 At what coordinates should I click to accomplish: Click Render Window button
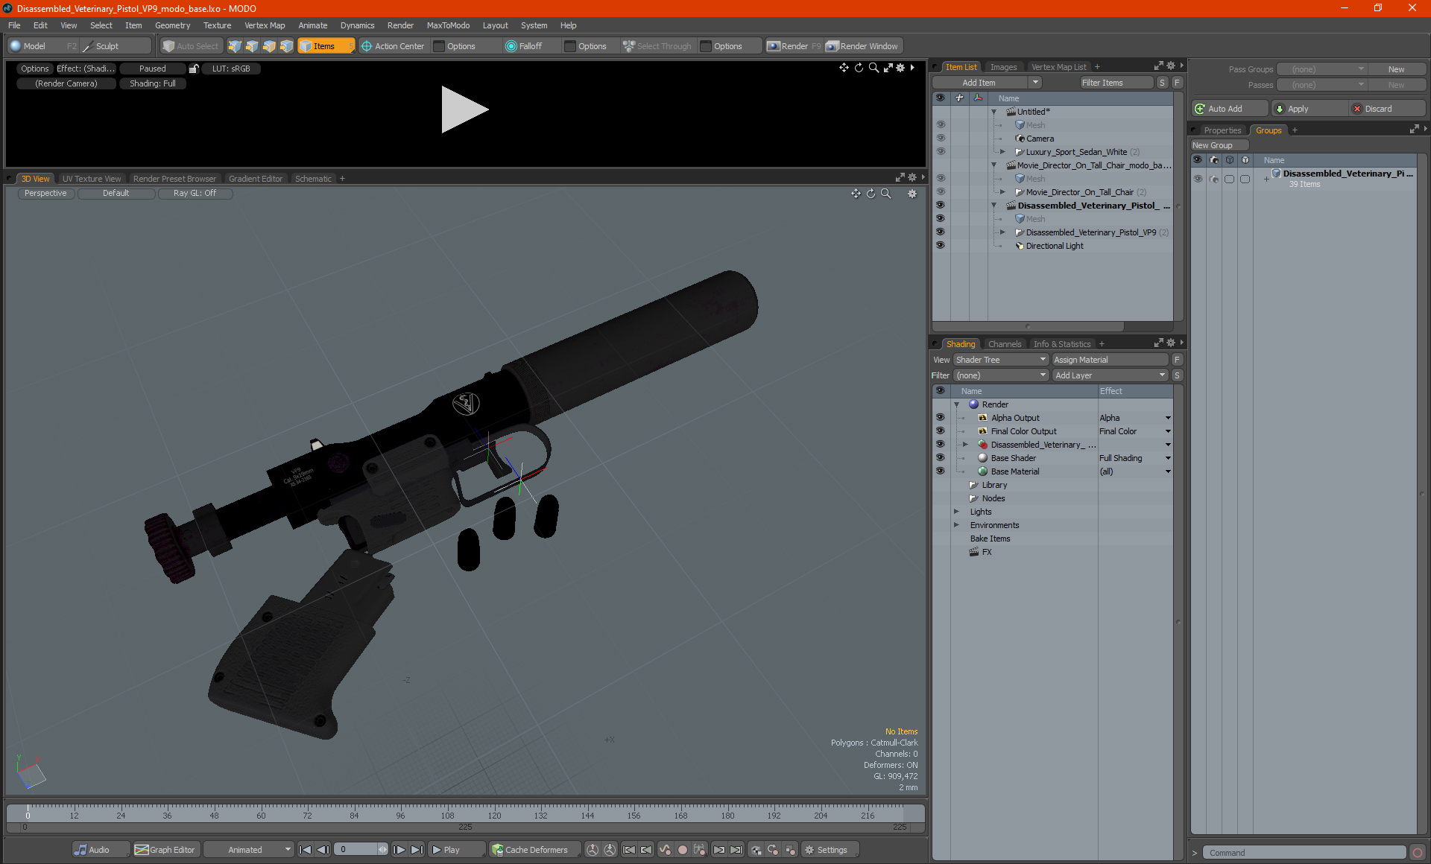click(x=863, y=46)
